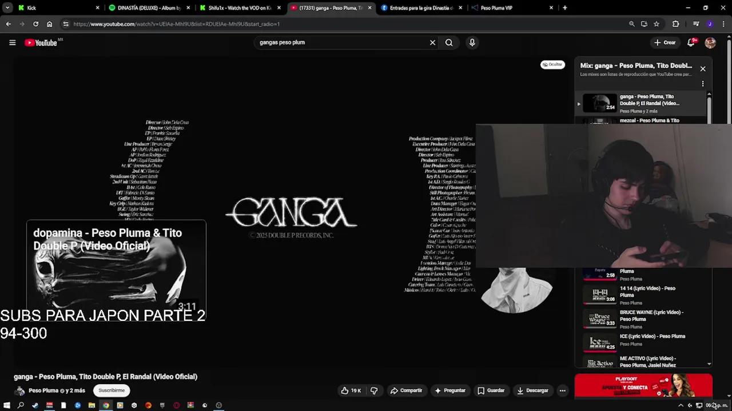Open Windows taskbar search

coord(21,405)
